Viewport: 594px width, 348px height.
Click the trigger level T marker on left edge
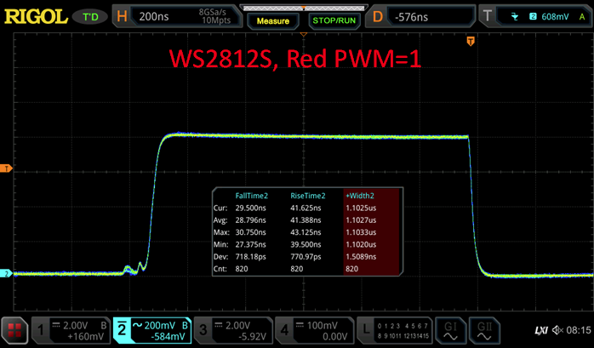(6, 168)
